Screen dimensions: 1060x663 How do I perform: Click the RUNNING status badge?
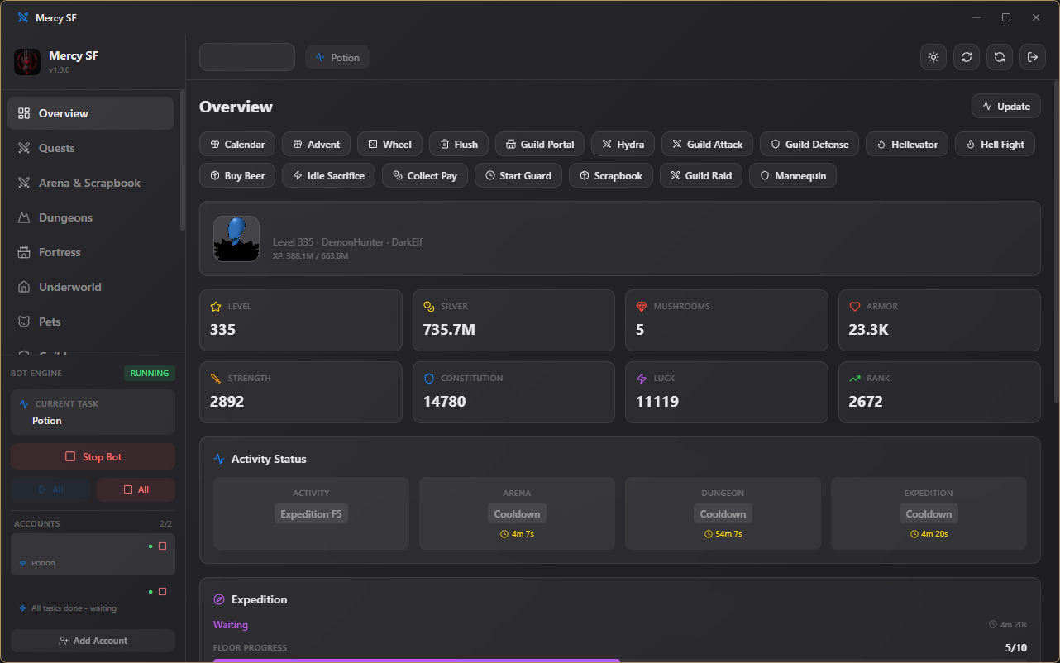pos(150,373)
